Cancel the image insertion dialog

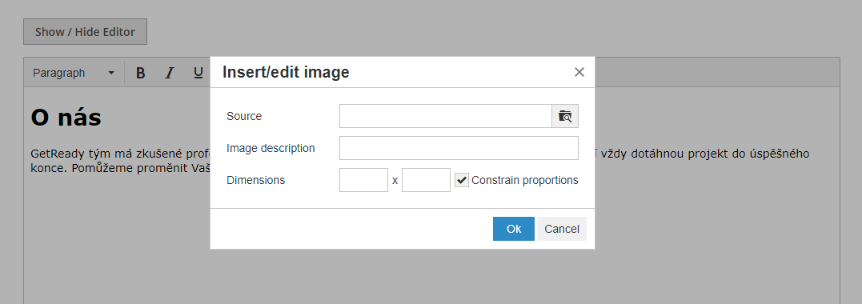(561, 229)
